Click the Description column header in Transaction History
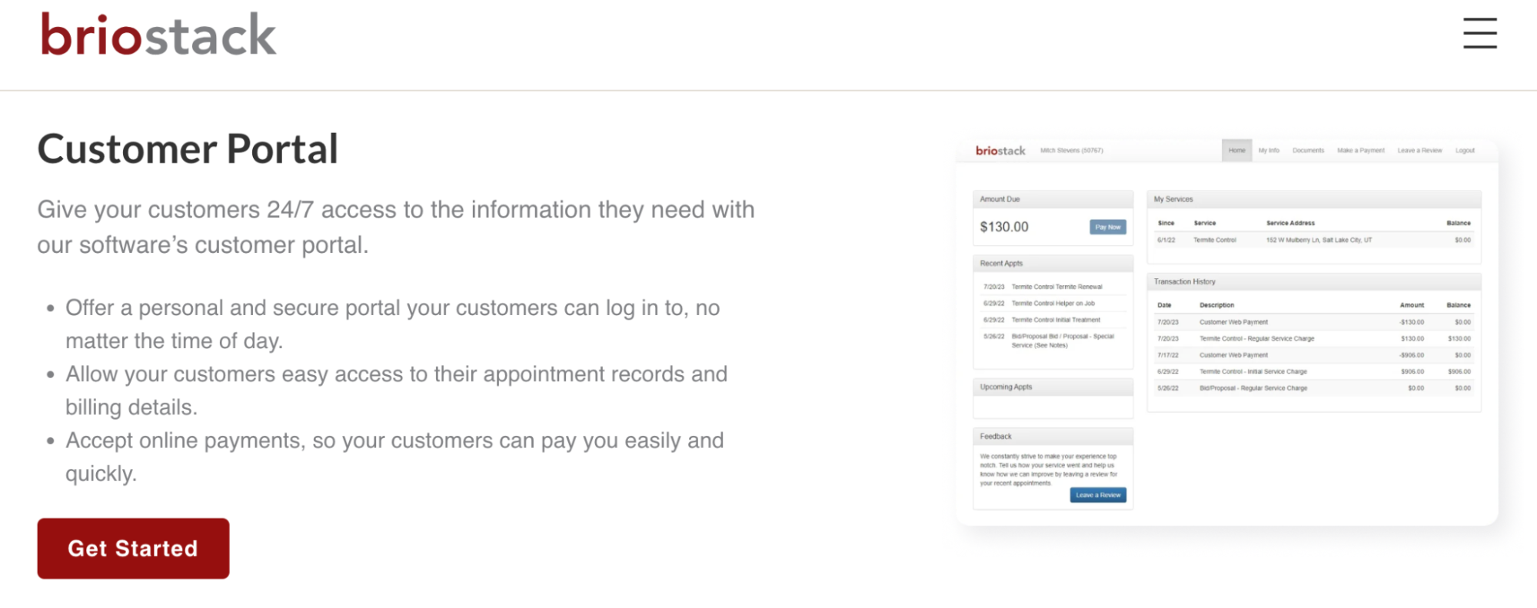This screenshot has width=1537, height=608. (x=1216, y=305)
